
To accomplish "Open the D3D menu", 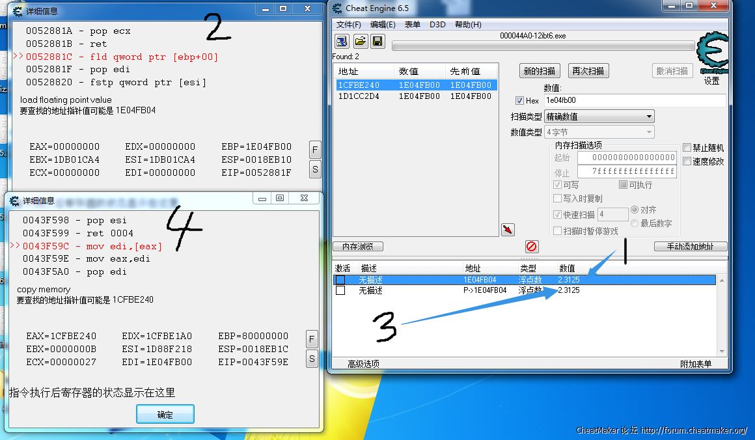I will pos(437,25).
